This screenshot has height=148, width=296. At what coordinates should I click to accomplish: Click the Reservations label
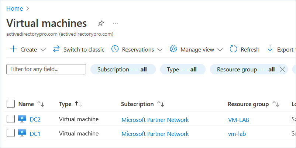tap(138, 50)
